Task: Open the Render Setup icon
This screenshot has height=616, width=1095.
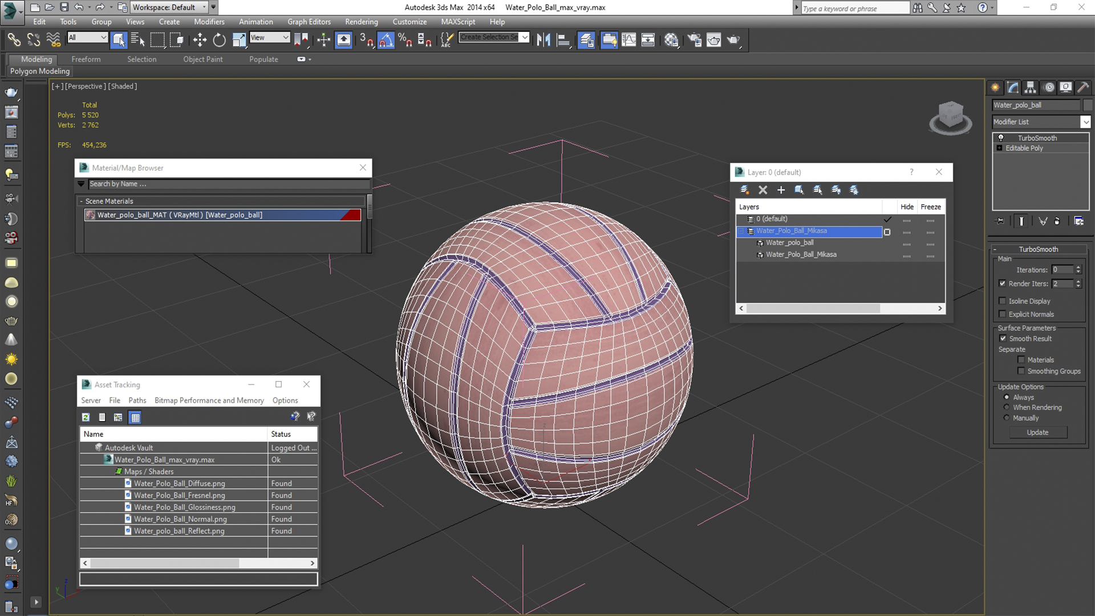Action: coord(695,39)
